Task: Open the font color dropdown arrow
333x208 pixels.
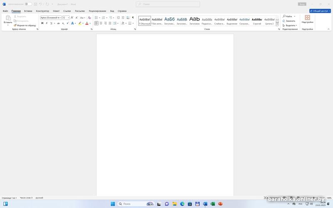Action: click(90, 23)
